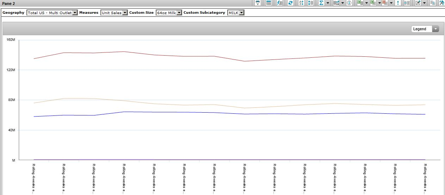Image resolution: width=445 pixels, height=195 pixels.
Task: Click the copy pages icon
Action: tap(432, 3)
